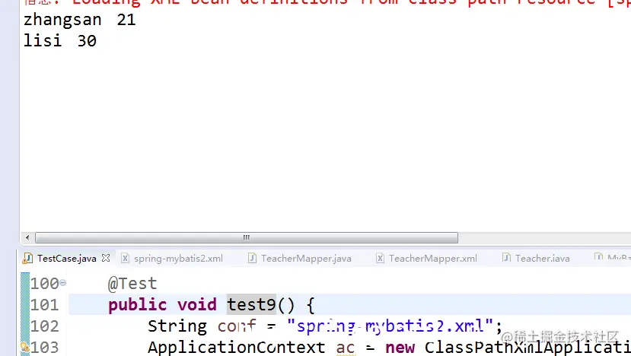The height and width of the screenshot is (356, 631).
Task: Click the test9 method name
Action: pos(251,304)
